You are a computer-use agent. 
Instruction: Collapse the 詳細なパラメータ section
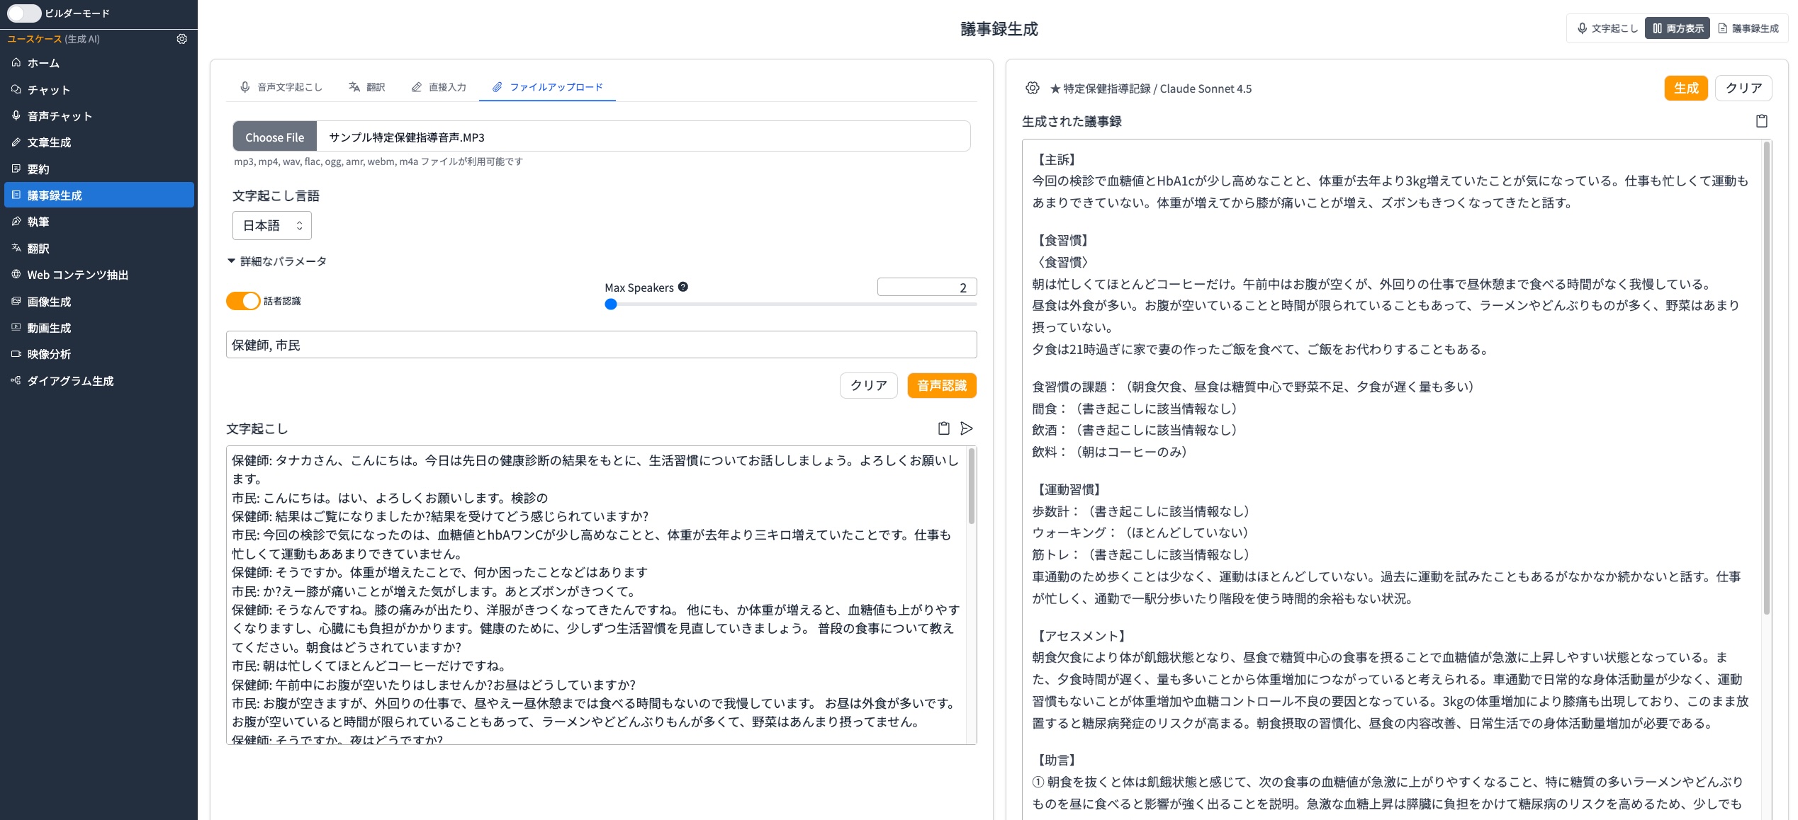click(x=276, y=261)
